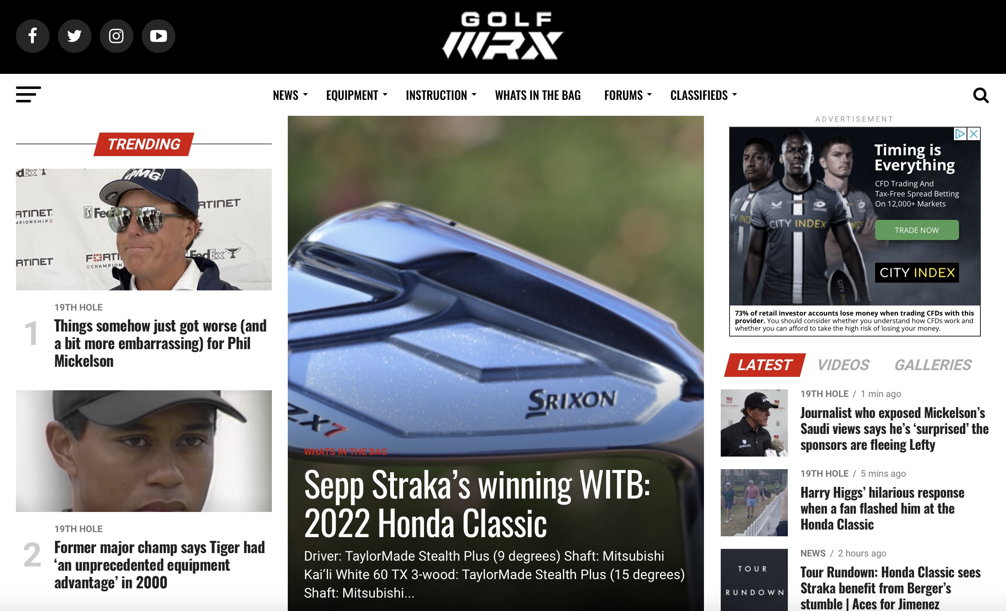Image resolution: width=1006 pixels, height=611 pixels.
Task: Open Sepp Straka's winning WITB headline
Action: (477, 504)
